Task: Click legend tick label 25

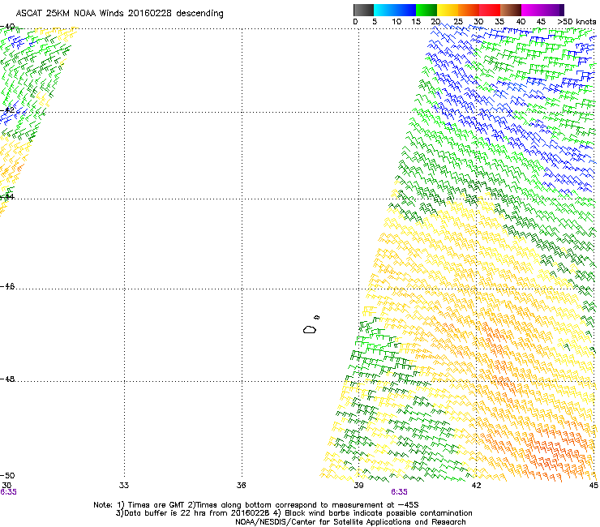Action: coord(458,22)
